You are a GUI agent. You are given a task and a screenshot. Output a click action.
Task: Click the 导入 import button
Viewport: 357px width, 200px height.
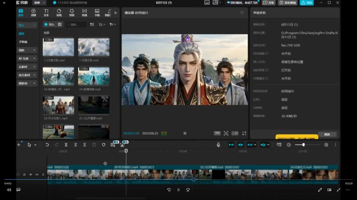coord(50,25)
